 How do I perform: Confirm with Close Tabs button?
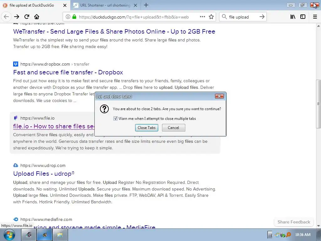[147, 128]
